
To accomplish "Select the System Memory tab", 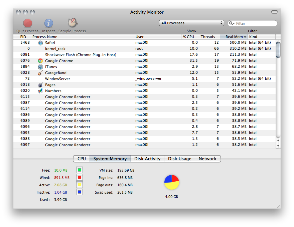I will tap(110, 159).
